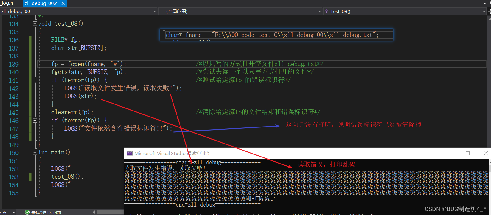Click the editor split handle icon at top right
This screenshot has width=491, height=215.
click(x=489, y=12)
